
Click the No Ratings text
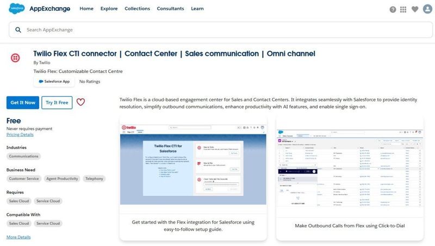click(90, 82)
